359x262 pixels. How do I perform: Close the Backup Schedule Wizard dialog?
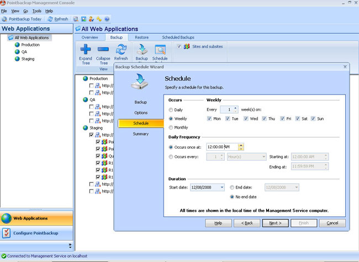coord(345,67)
